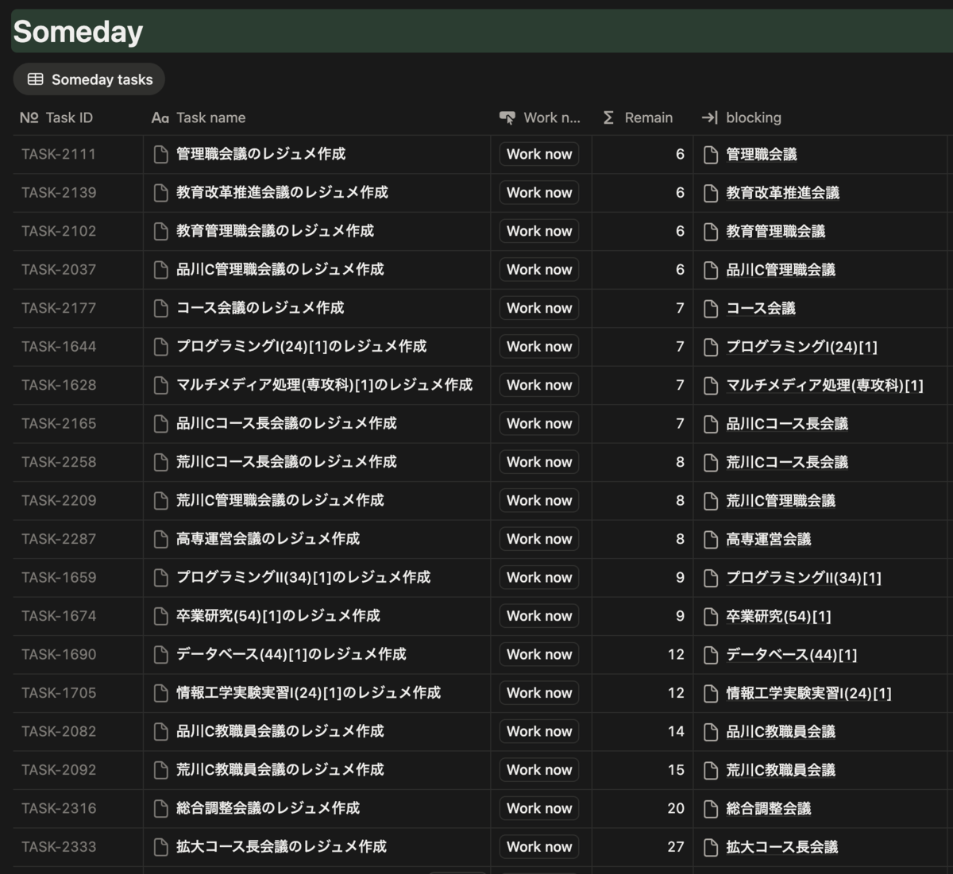Viewport: 953px width, 874px height.
Task: Click the page icon for 総合調整会議のレジュメ作成
Action: [160, 809]
